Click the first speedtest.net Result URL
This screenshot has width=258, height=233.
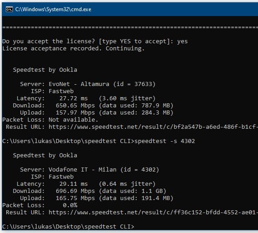tap(153, 127)
